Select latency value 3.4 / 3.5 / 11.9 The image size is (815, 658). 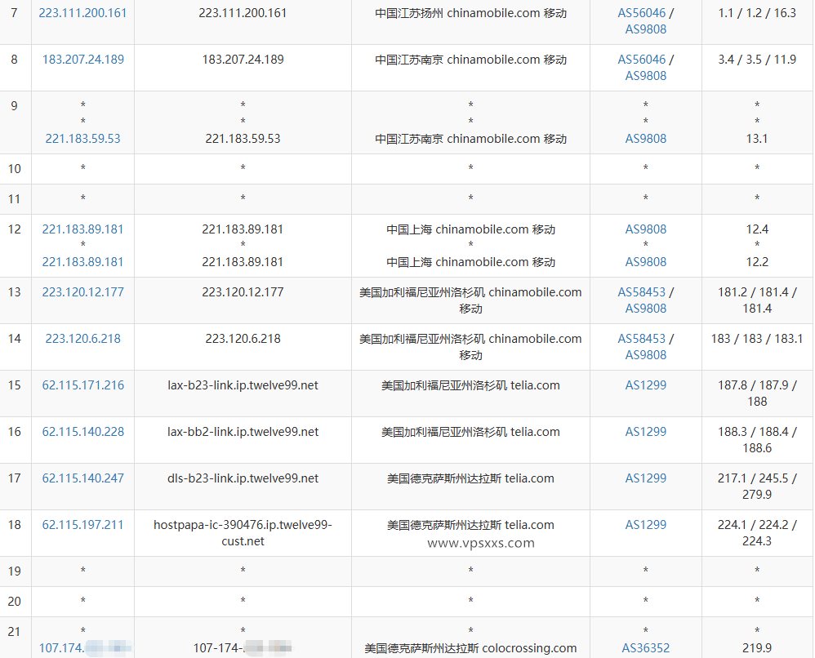coord(757,60)
